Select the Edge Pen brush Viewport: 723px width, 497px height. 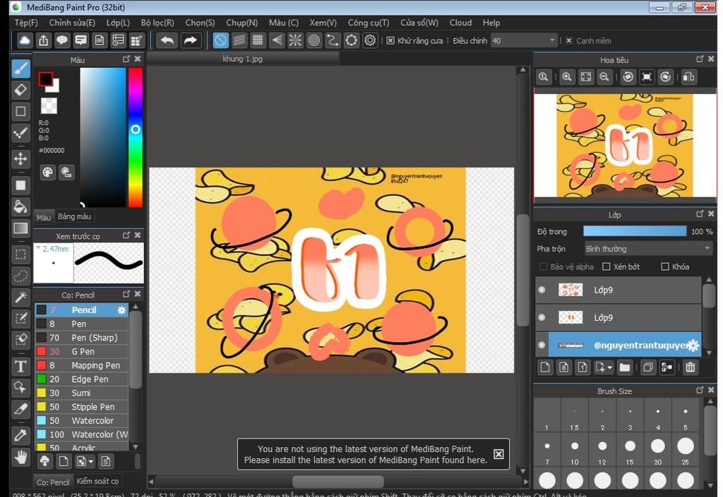point(82,379)
